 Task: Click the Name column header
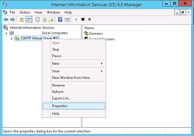112,28
